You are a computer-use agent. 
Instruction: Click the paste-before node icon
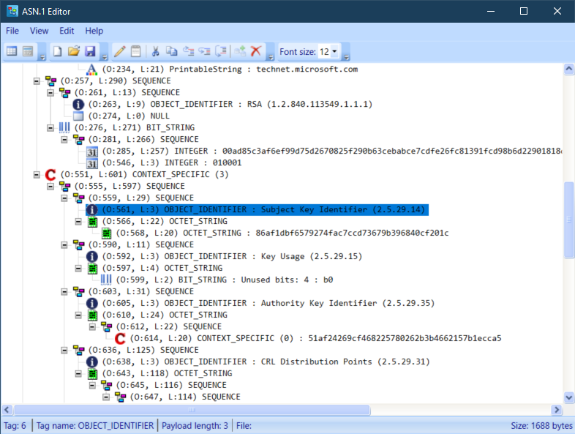188,51
